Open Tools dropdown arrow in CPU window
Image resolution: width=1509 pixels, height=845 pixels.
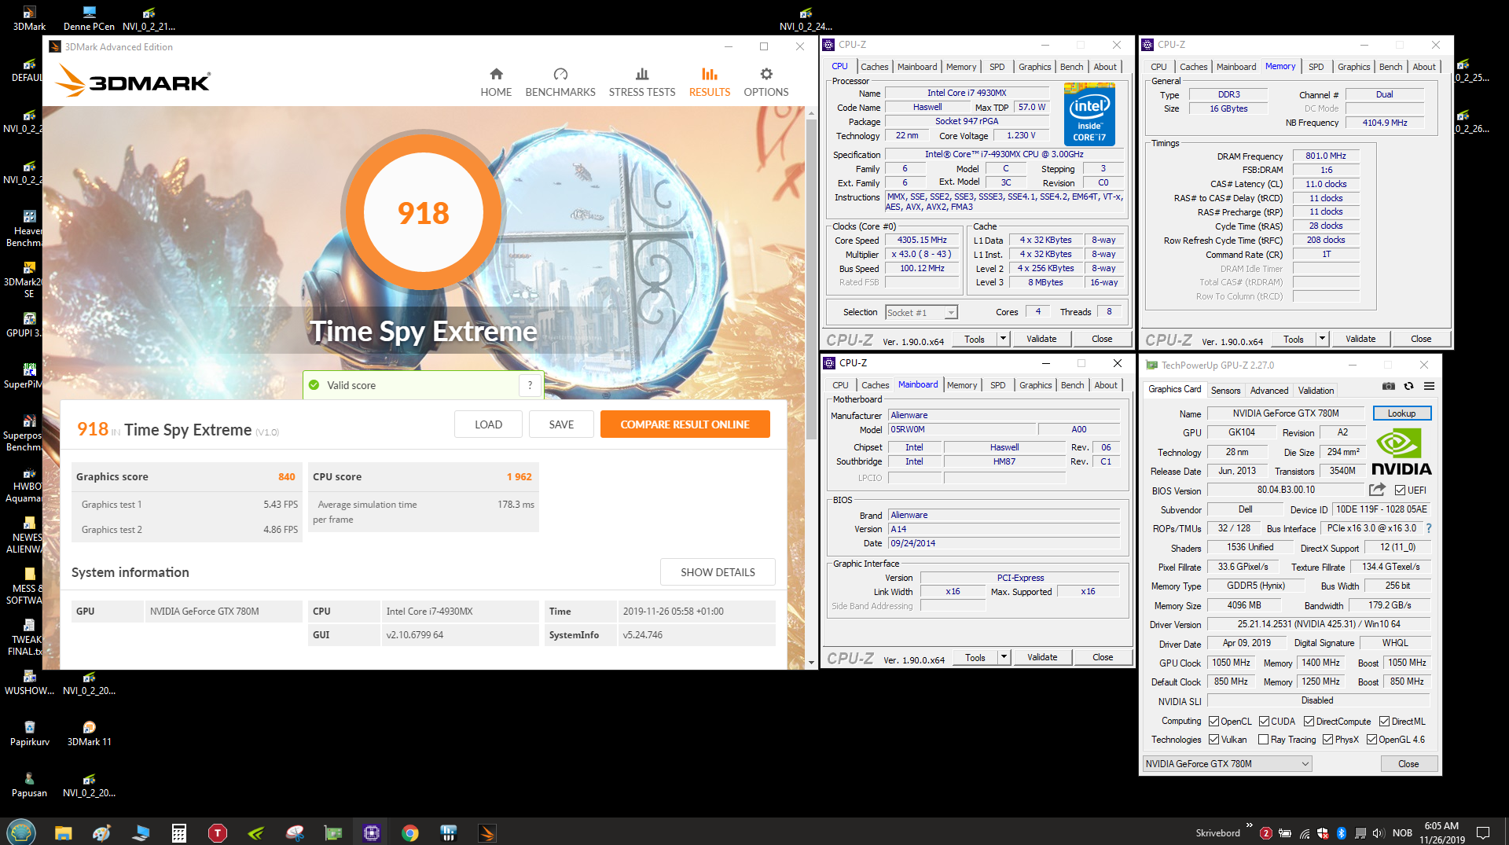coord(1003,339)
